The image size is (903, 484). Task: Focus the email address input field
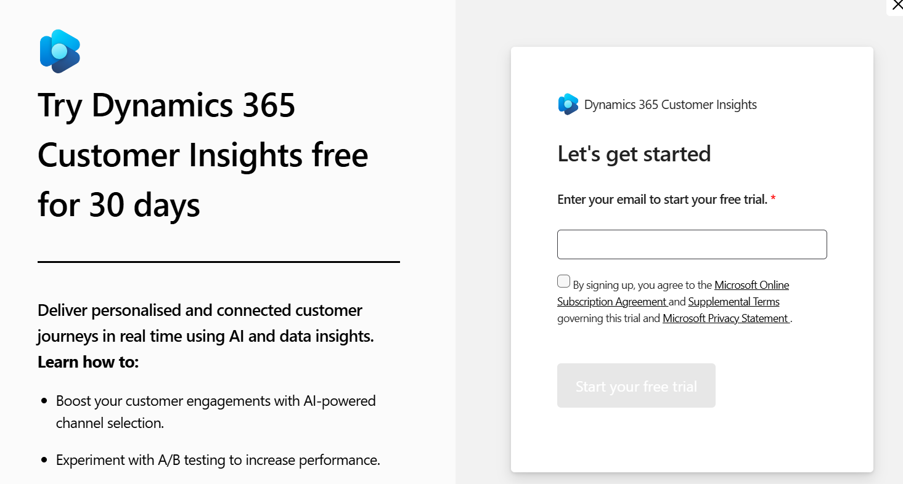[x=692, y=244]
